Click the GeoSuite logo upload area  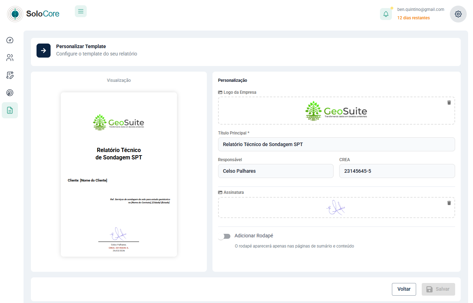[x=336, y=111]
